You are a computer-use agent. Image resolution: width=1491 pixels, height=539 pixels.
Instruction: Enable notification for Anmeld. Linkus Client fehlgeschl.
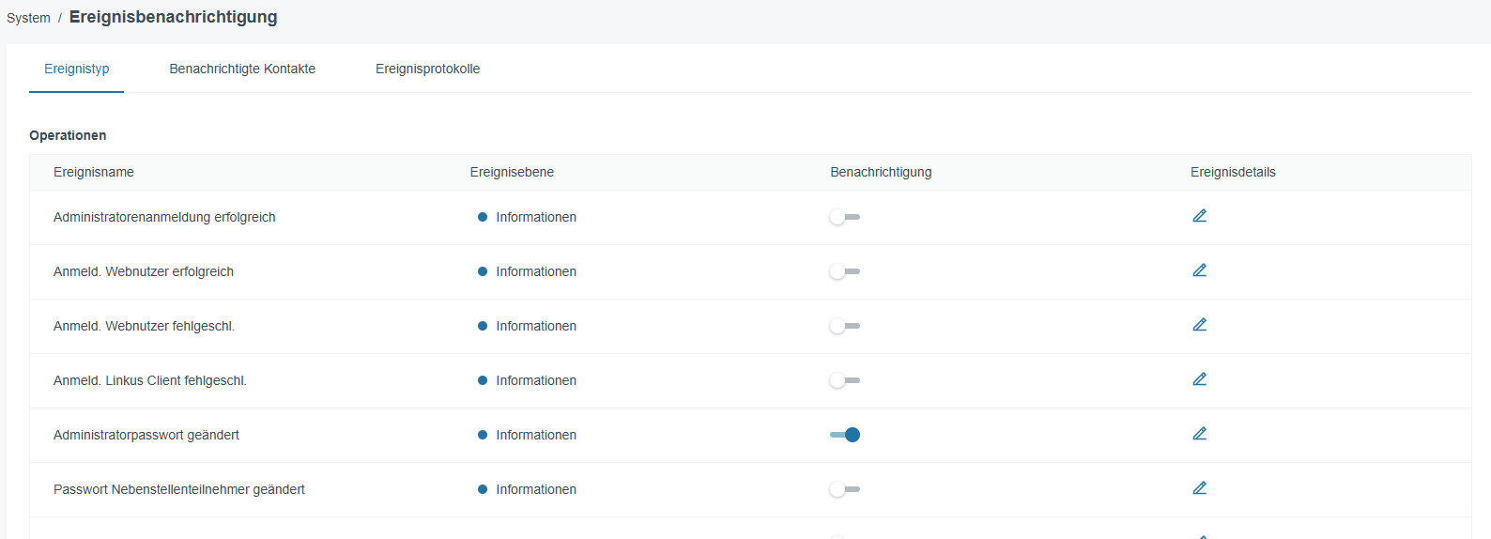(845, 380)
